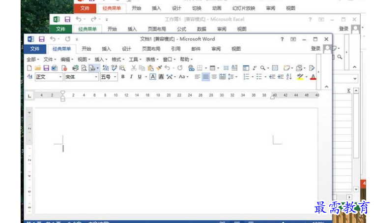Switch to the 邮件 tab in Word
The image size is (374, 223).
pyautogui.click(x=196, y=49)
